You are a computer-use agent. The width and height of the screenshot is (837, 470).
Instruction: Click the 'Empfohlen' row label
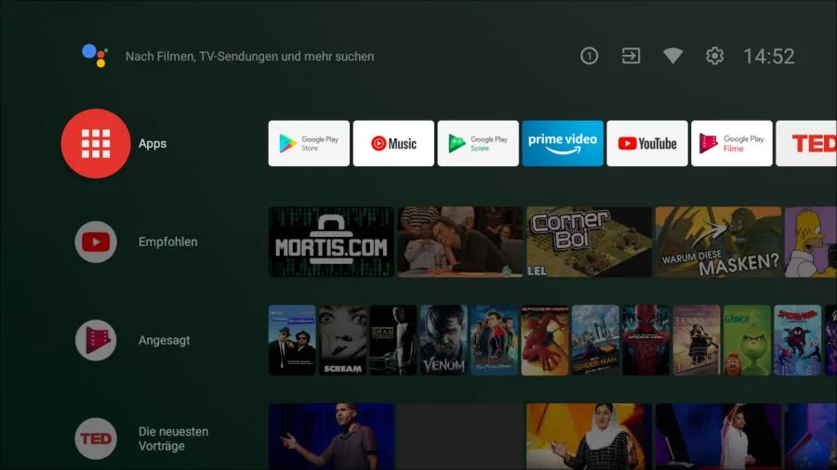[168, 242]
